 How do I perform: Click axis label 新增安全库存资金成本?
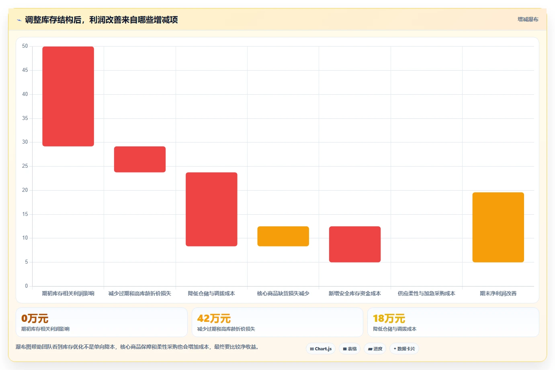(355, 293)
